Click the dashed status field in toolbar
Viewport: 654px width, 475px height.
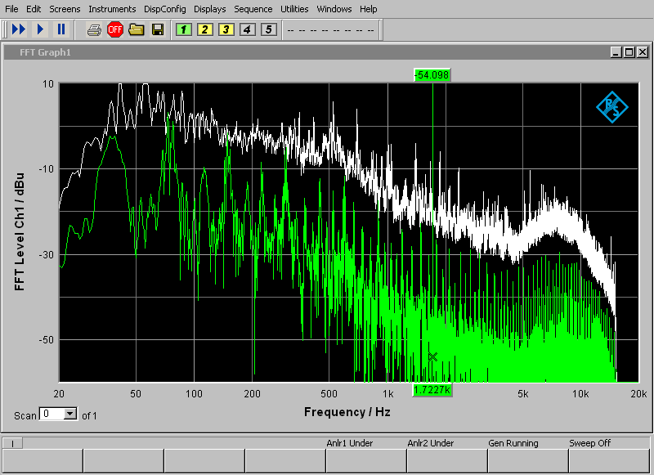click(331, 30)
